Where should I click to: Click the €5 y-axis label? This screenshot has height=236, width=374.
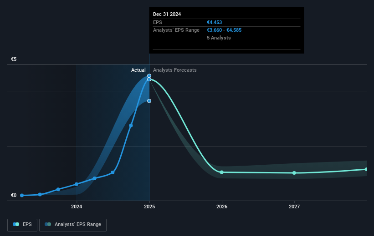[x=14, y=59]
